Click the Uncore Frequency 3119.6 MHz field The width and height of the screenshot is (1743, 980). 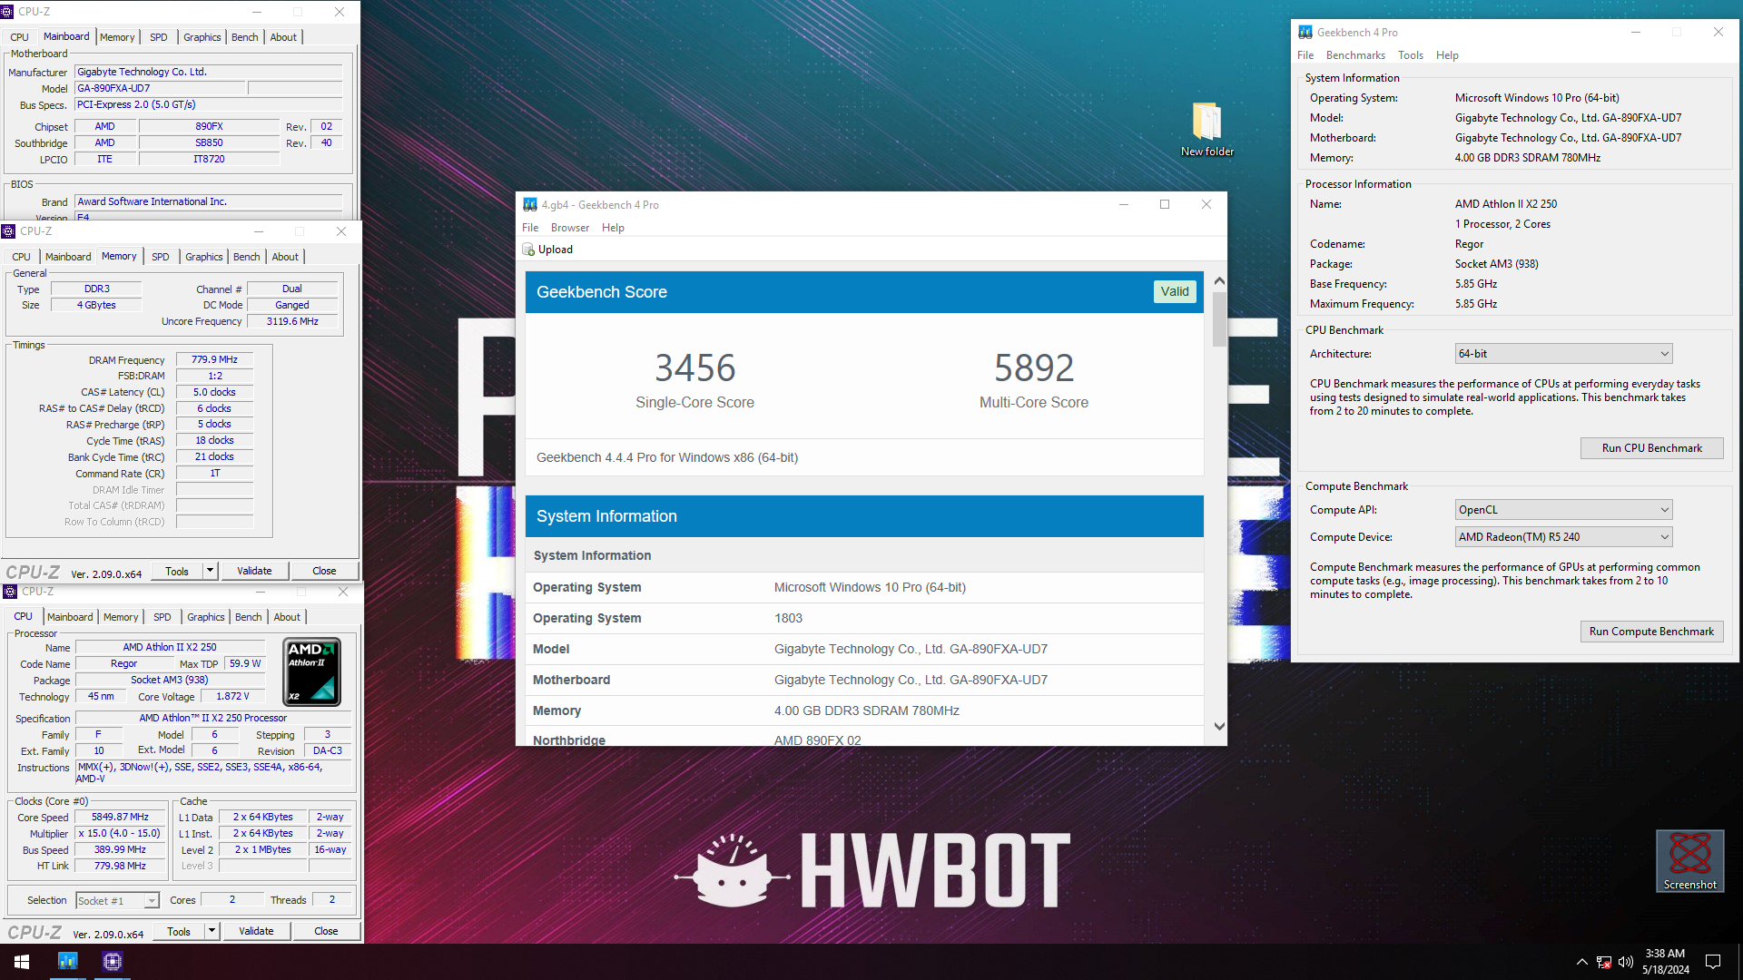pos(292,321)
